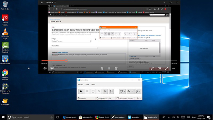Toggle mouse cursor capture icon in status bar
Screen dimensions: 213x120
(x=138, y=98)
